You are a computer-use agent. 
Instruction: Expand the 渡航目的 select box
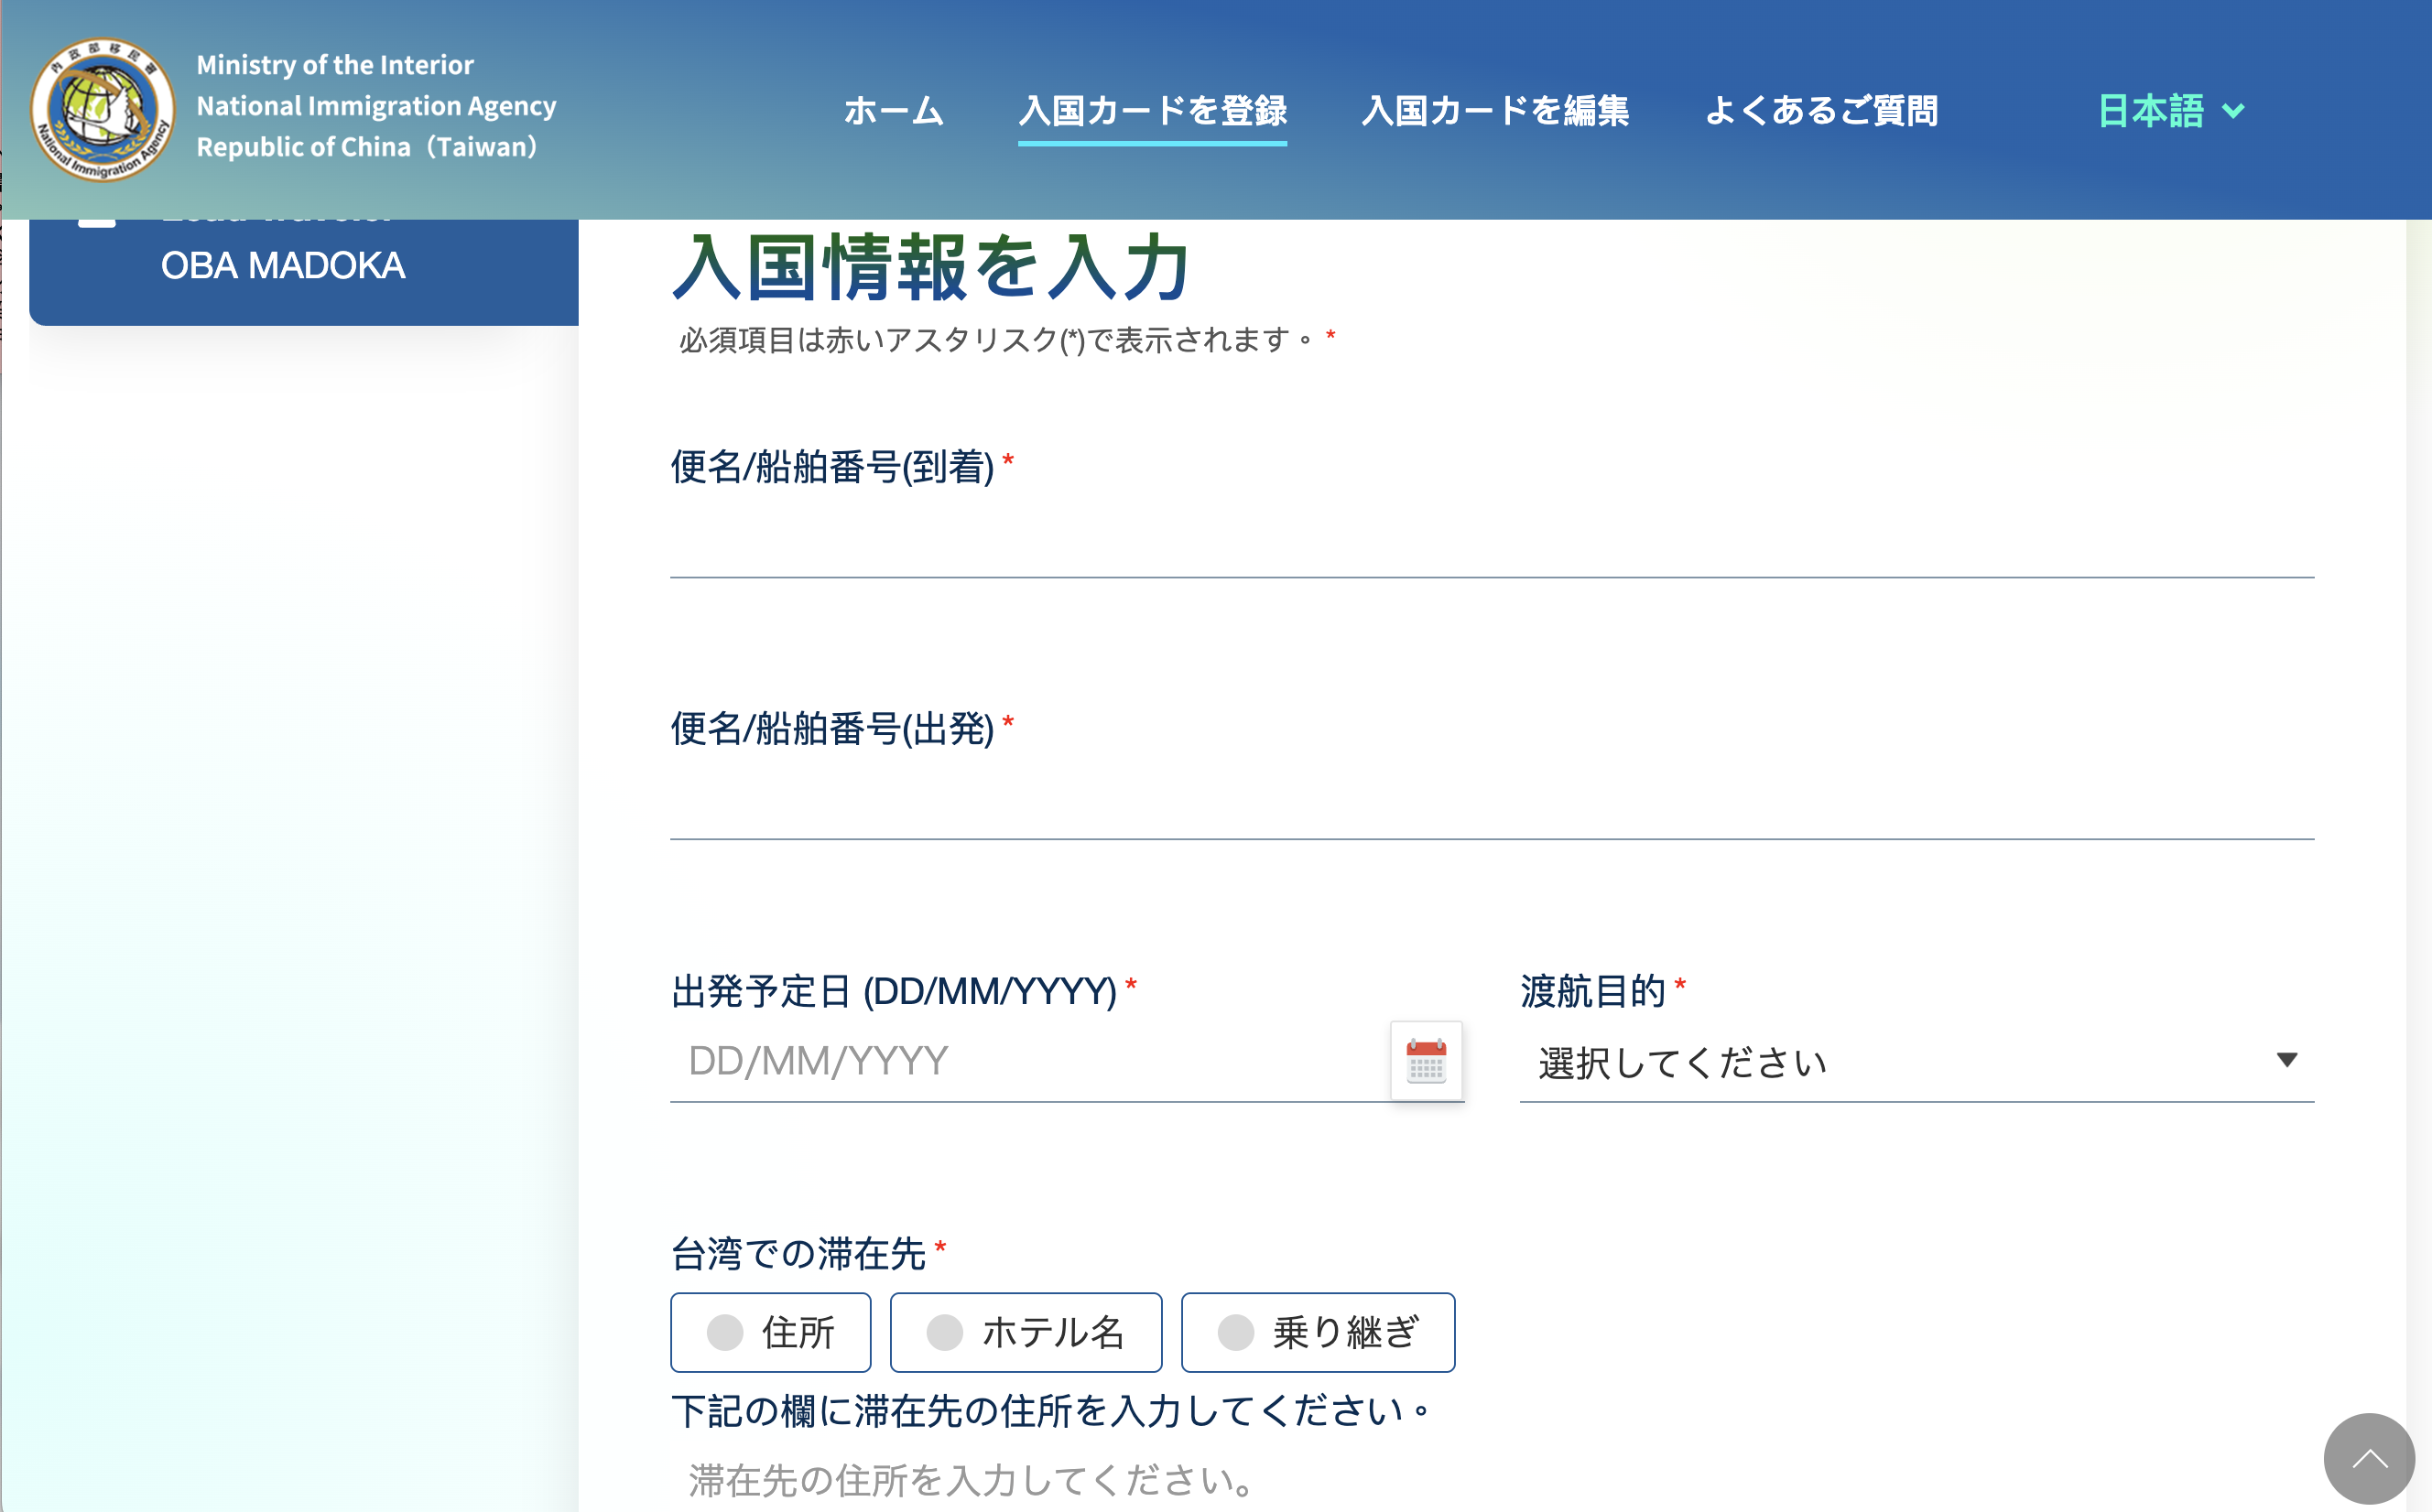click(x=1901, y=1062)
